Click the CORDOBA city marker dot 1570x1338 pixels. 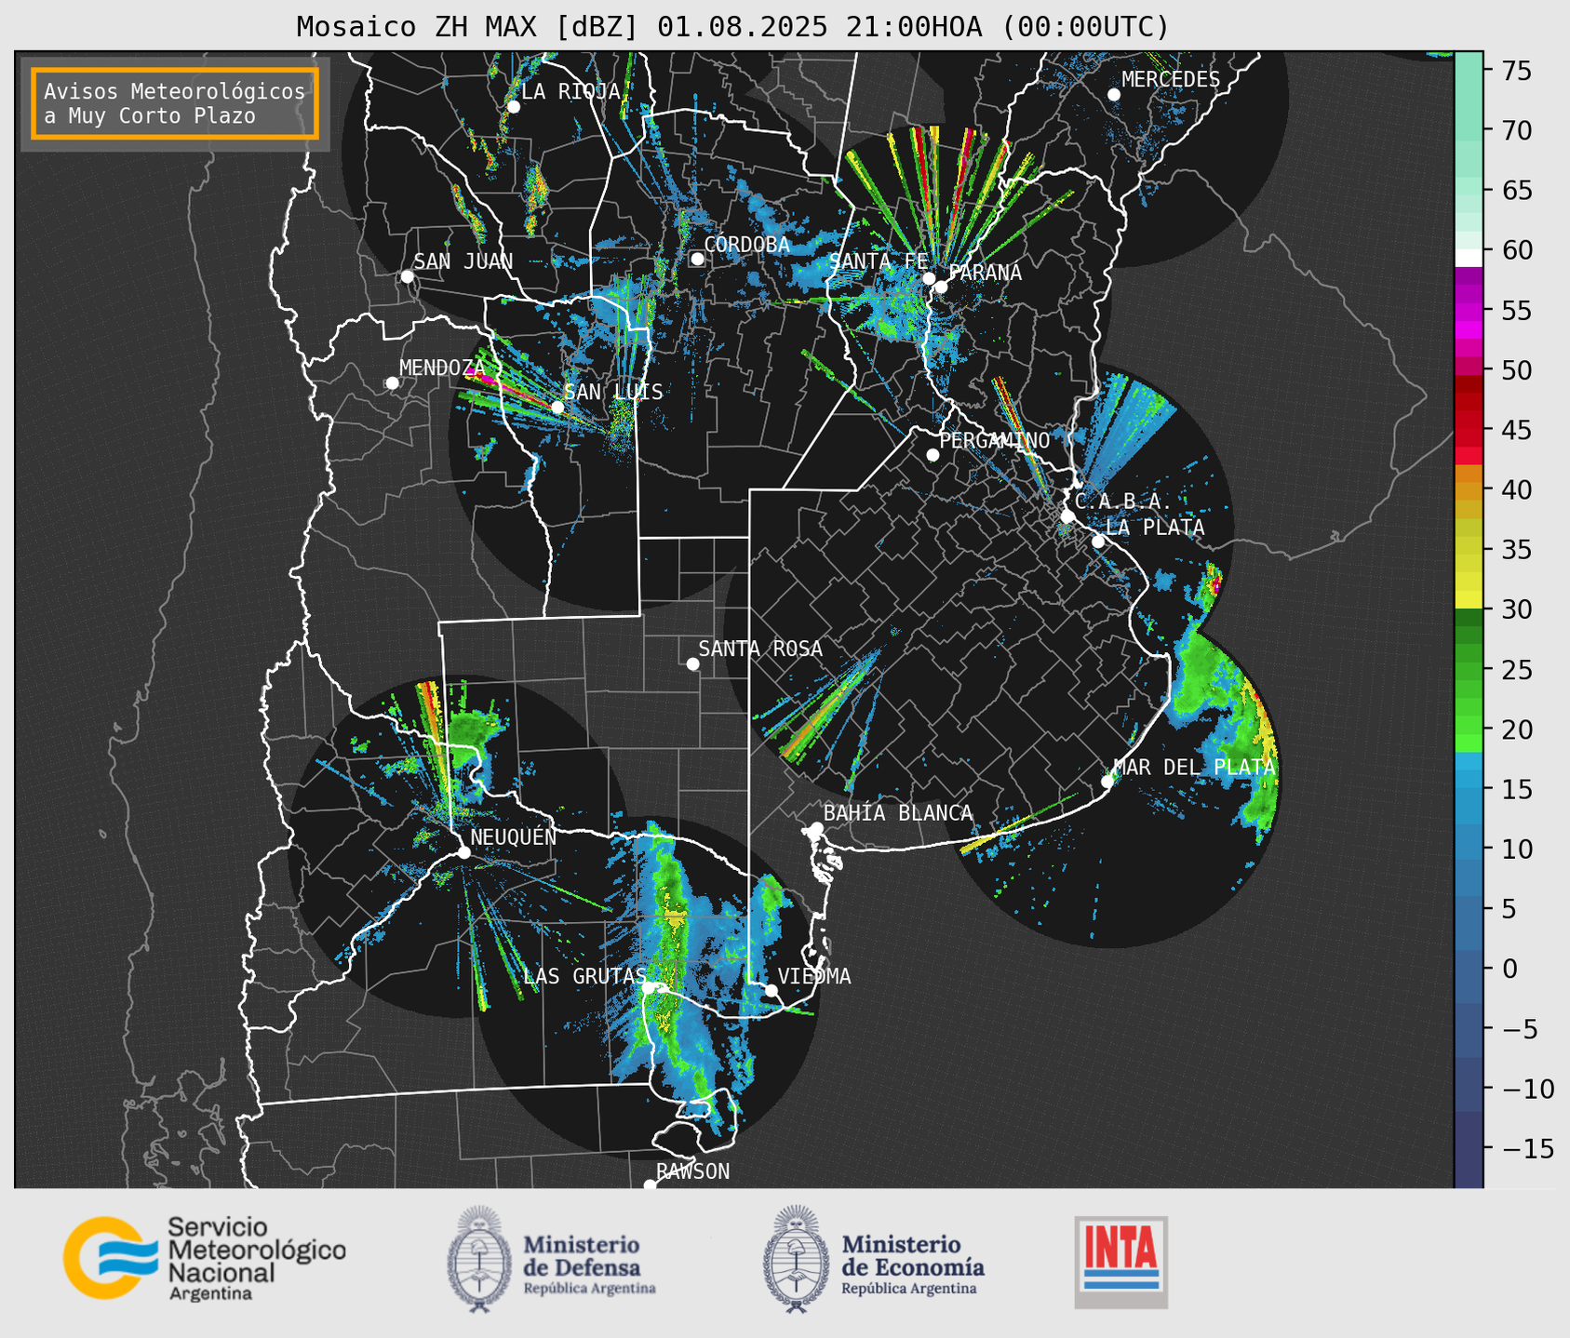pyautogui.click(x=697, y=259)
